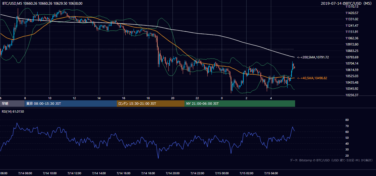Screen dimensions: 376x176
Task: Click bottom time label 7/14 14:00
Action: pyautogui.click(x=99, y=173)
